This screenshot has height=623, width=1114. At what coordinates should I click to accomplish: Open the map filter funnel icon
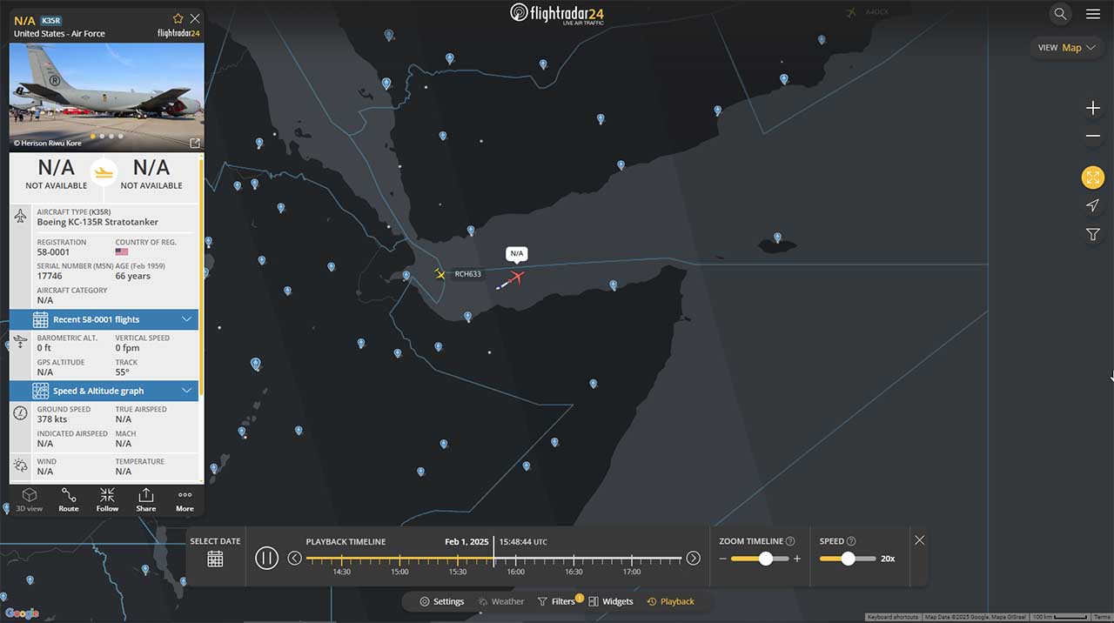(1093, 235)
